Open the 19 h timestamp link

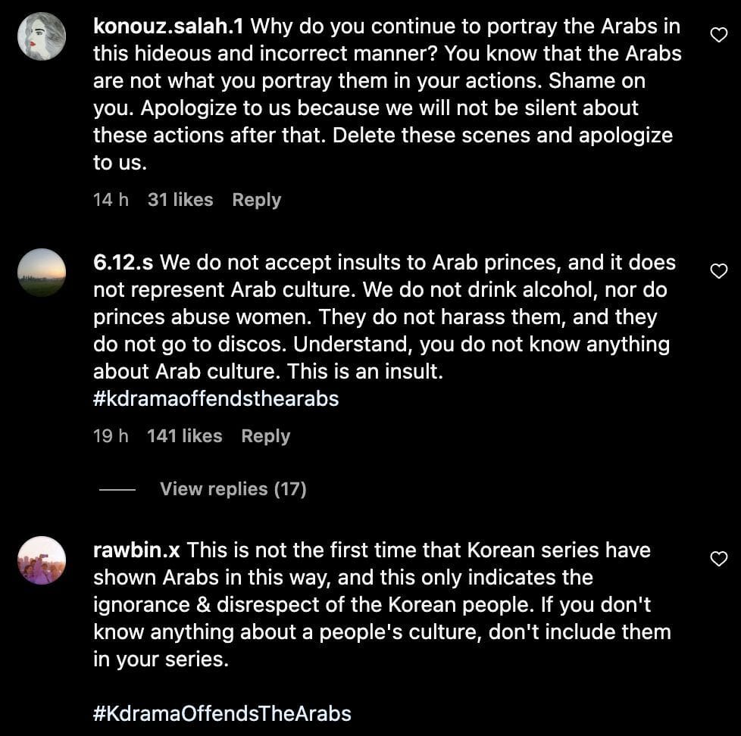pyautogui.click(x=111, y=436)
